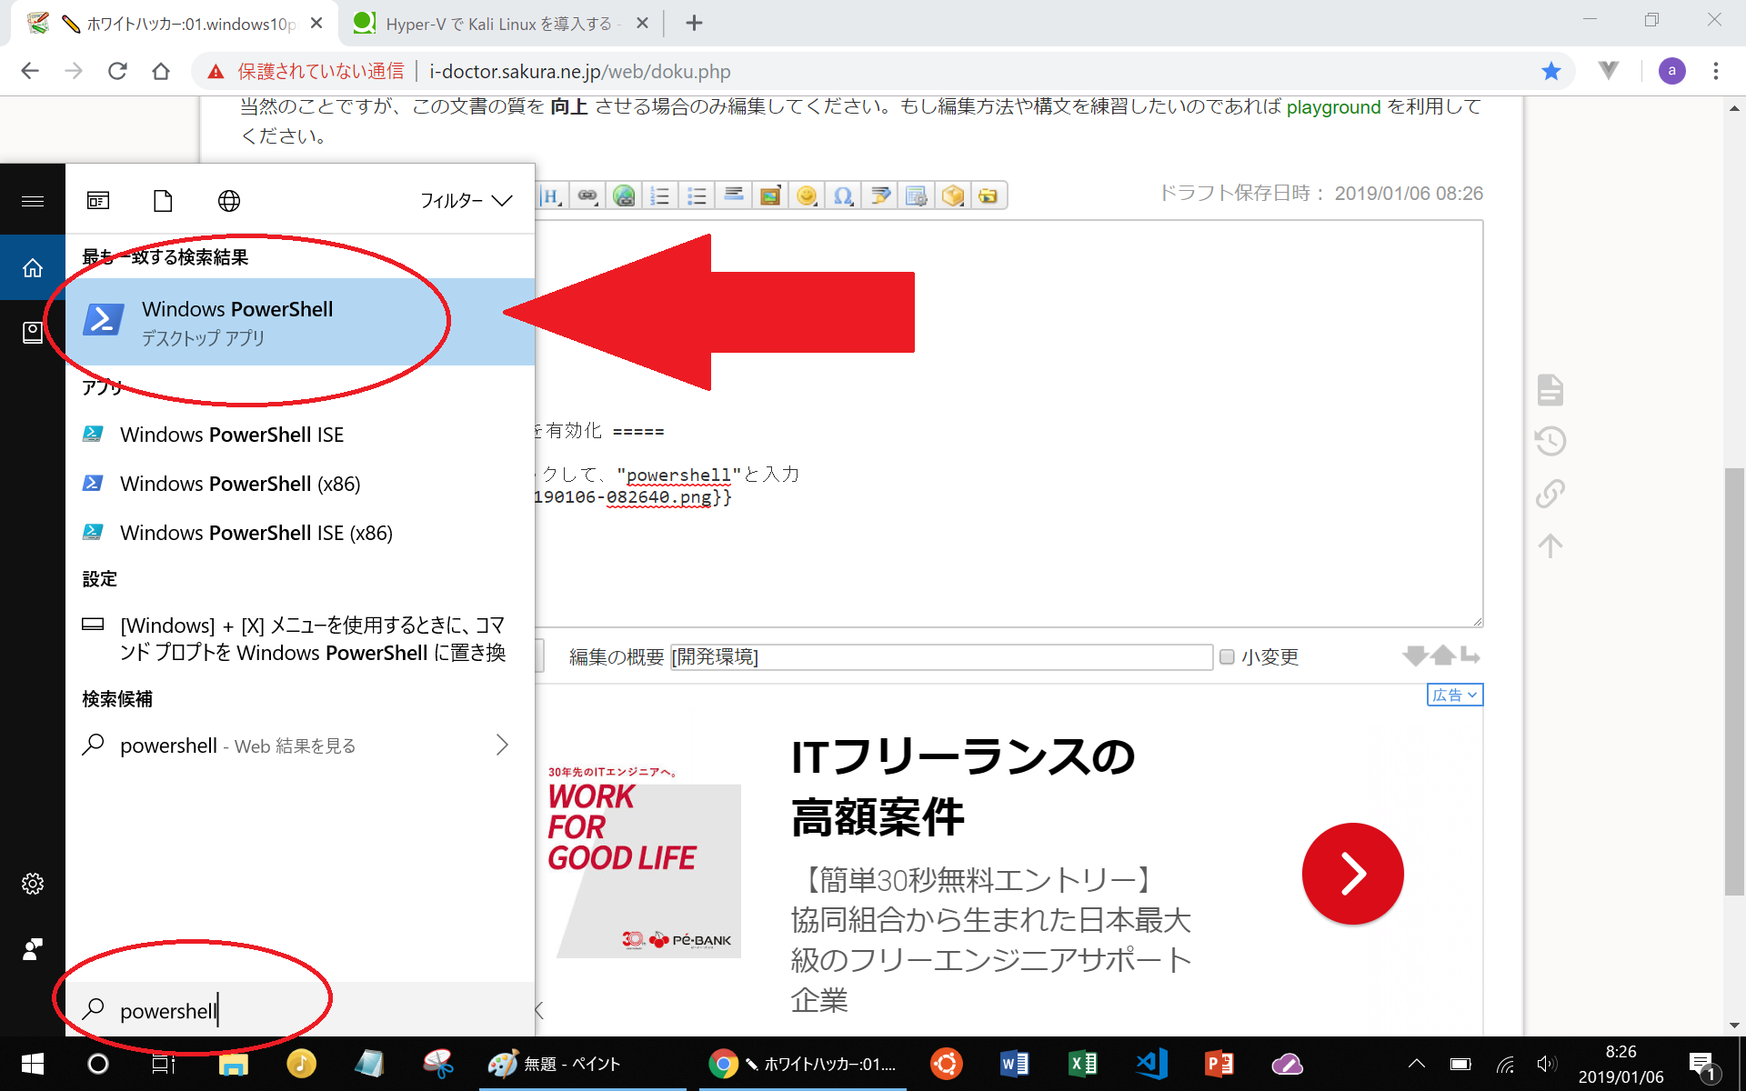Expand the フィルター dropdown
Screen dimensions: 1746x1091
click(466, 201)
